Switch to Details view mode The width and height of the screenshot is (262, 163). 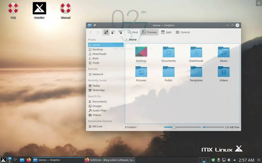(120, 32)
